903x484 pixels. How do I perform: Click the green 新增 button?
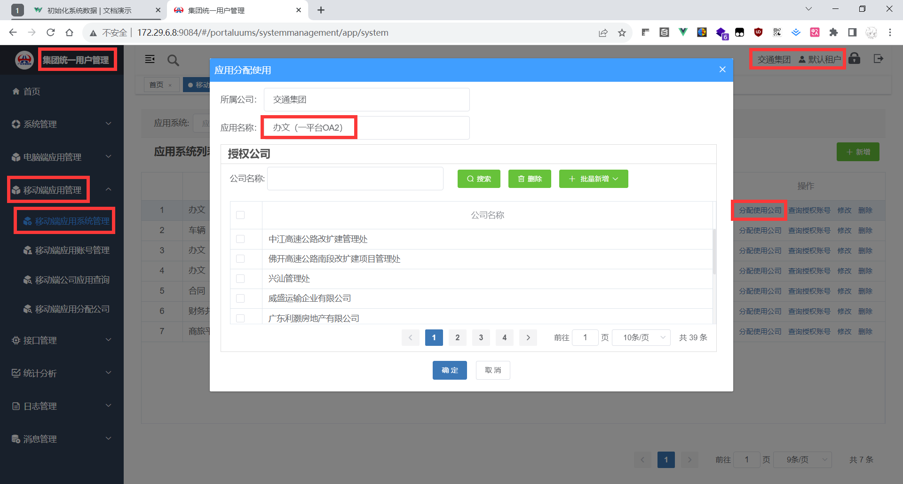coord(858,152)
